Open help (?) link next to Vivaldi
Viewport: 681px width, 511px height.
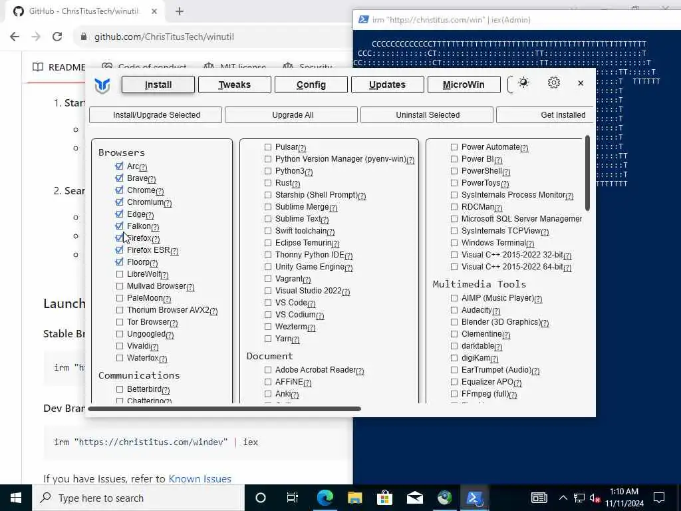pyautogui.click(x=154, y=347)
